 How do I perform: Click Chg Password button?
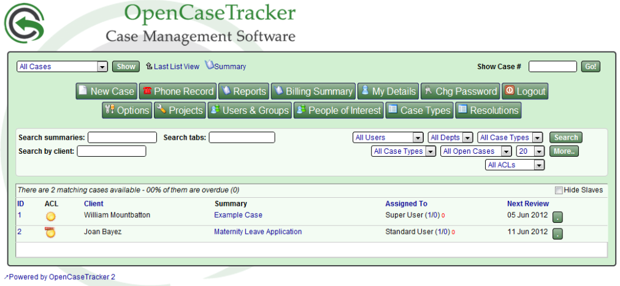click(x=461, y=91)
